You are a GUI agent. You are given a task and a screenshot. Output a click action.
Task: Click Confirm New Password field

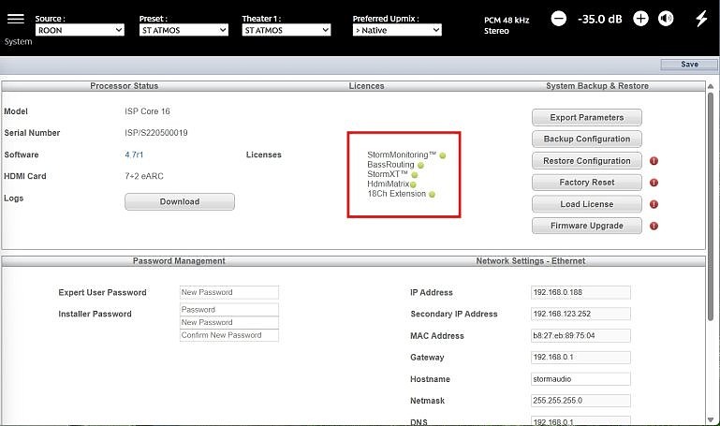(229, 335)
